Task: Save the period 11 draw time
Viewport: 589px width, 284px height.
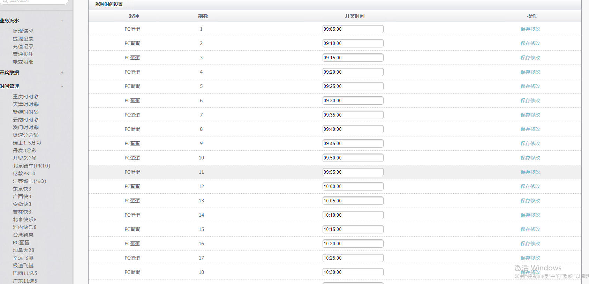Action: click(530, 172)
